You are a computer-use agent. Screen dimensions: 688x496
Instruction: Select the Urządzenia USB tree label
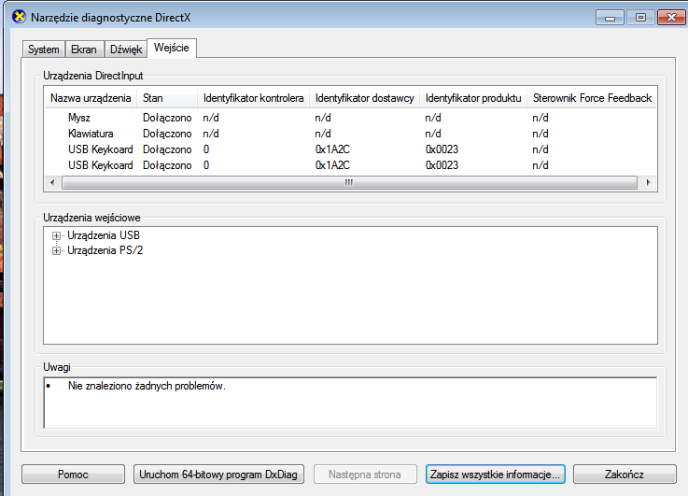(x=104, y=235)
